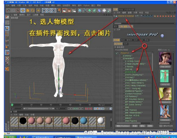Image resolution: width=177 pixels, height=138 pixels.
Task: Click the object manager search icon
Action: click(167, 13)
